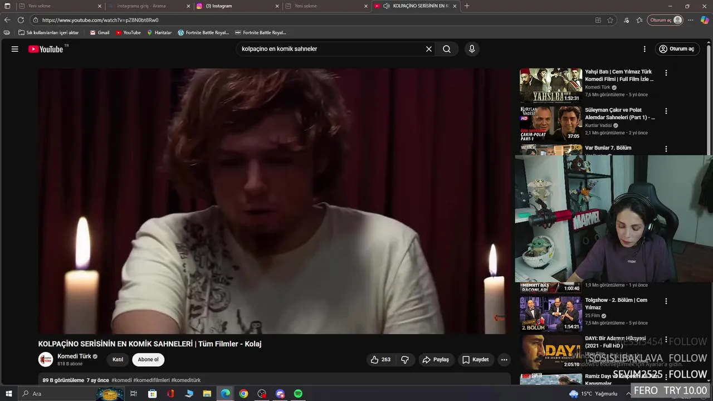Click the #komeditürk hashtag
The image size is (713, 401).
(x=185, y=380)
